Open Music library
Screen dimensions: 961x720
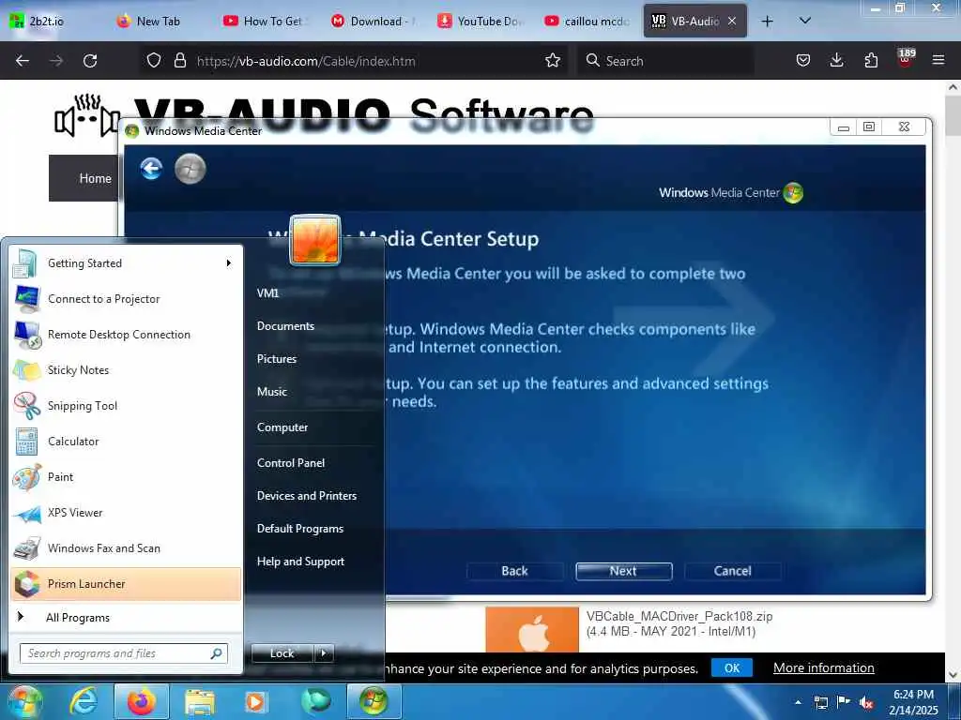pos(271,392)
